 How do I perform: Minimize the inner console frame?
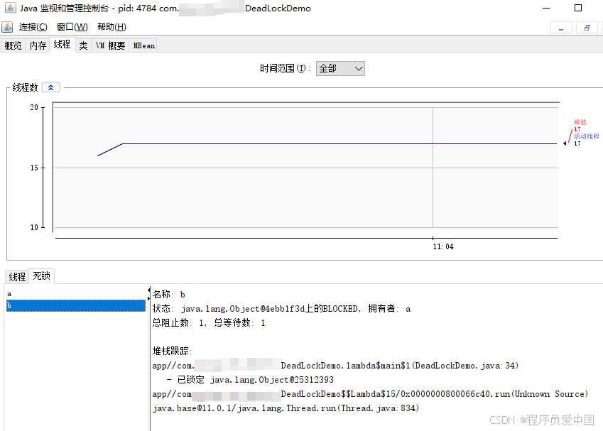click(561, 28)
